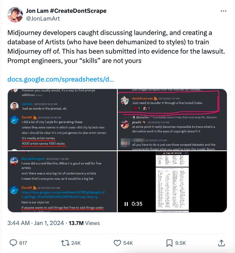The image size is (235, 253).
Task: Bookmark this tweet
Action: click(x=169, y=243)
